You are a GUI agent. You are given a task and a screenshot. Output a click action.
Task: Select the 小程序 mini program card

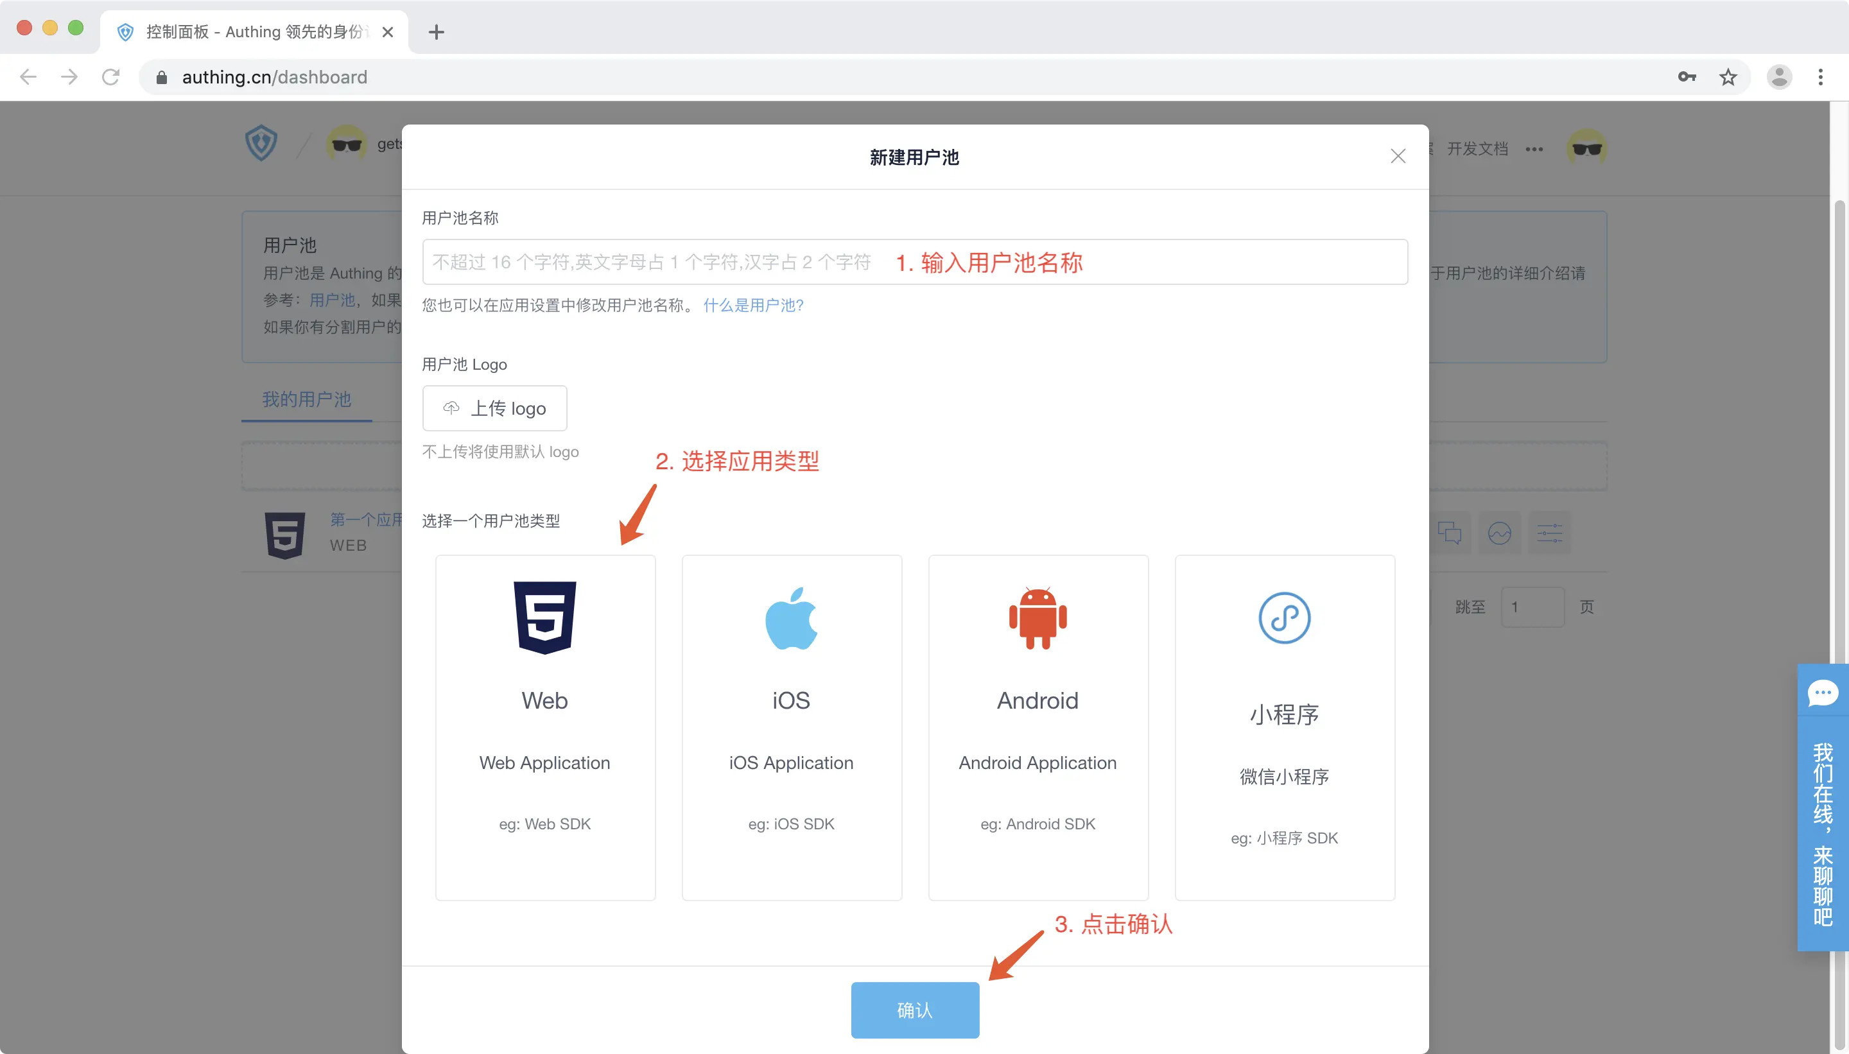[x=1284, y=727]
